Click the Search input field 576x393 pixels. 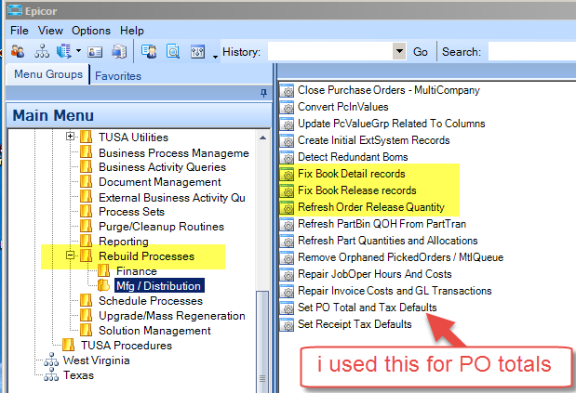[532, 51]
